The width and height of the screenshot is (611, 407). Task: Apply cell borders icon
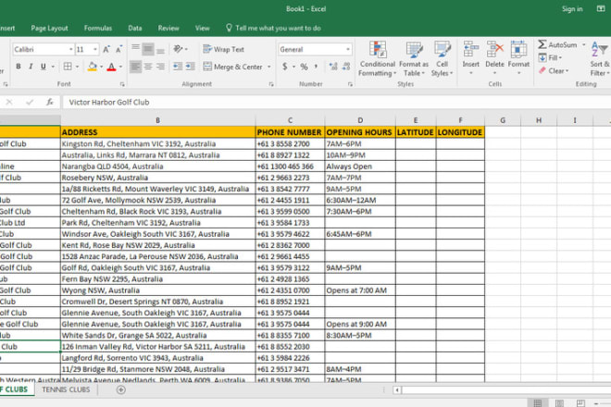[68, 67]
